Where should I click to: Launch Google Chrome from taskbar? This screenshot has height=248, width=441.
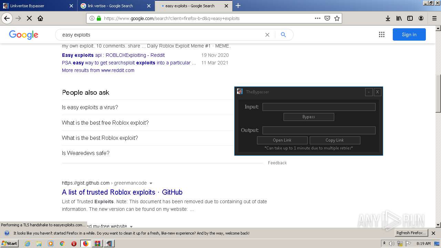click(62, 244)
